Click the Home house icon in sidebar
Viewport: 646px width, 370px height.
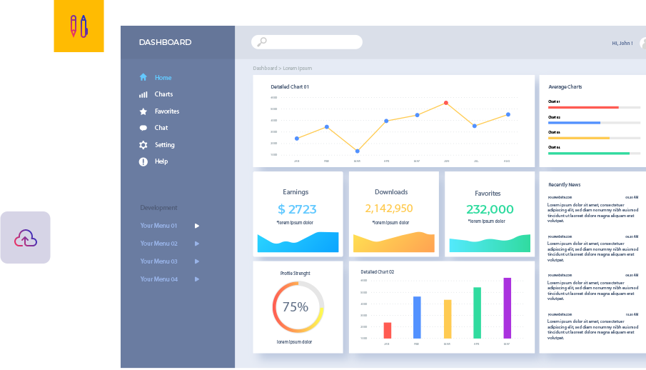[143, 77]
